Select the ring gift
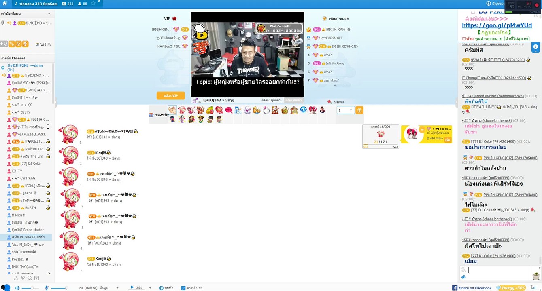 [266, 110]
